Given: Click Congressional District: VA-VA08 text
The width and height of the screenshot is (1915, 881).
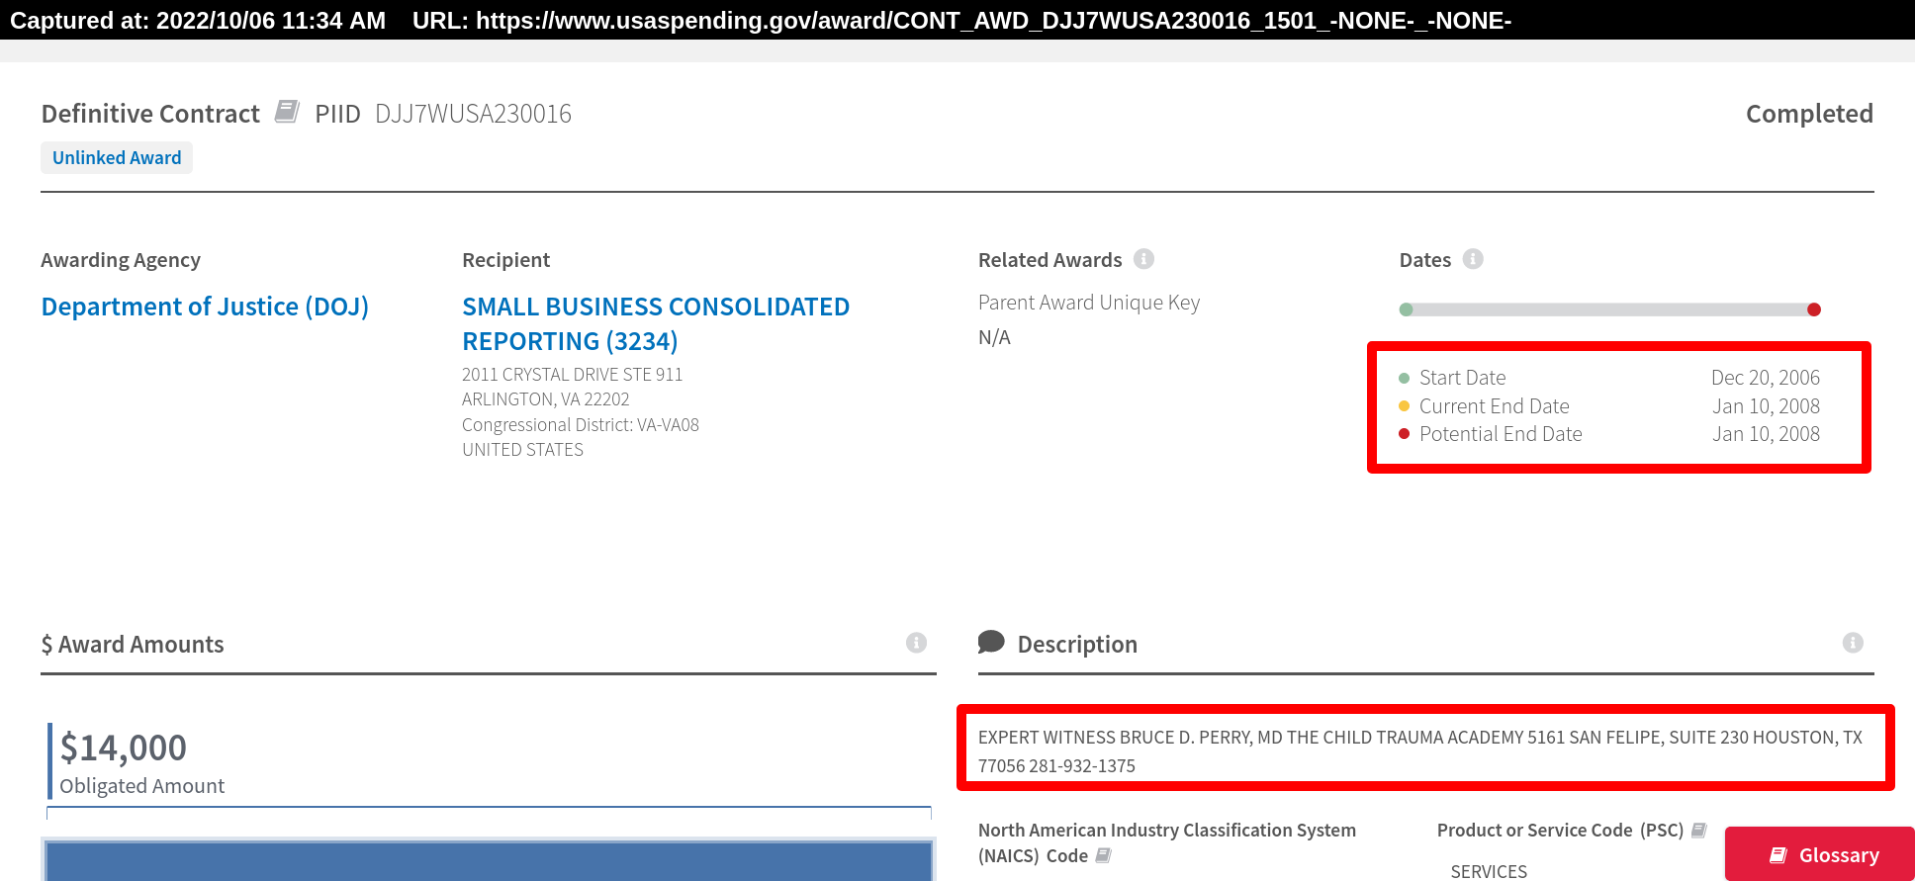Looking at the screenshot, I should click(x=581, y=425).
